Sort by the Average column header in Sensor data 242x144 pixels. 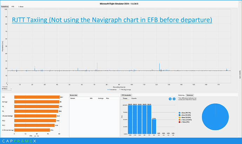click(101, 98)
